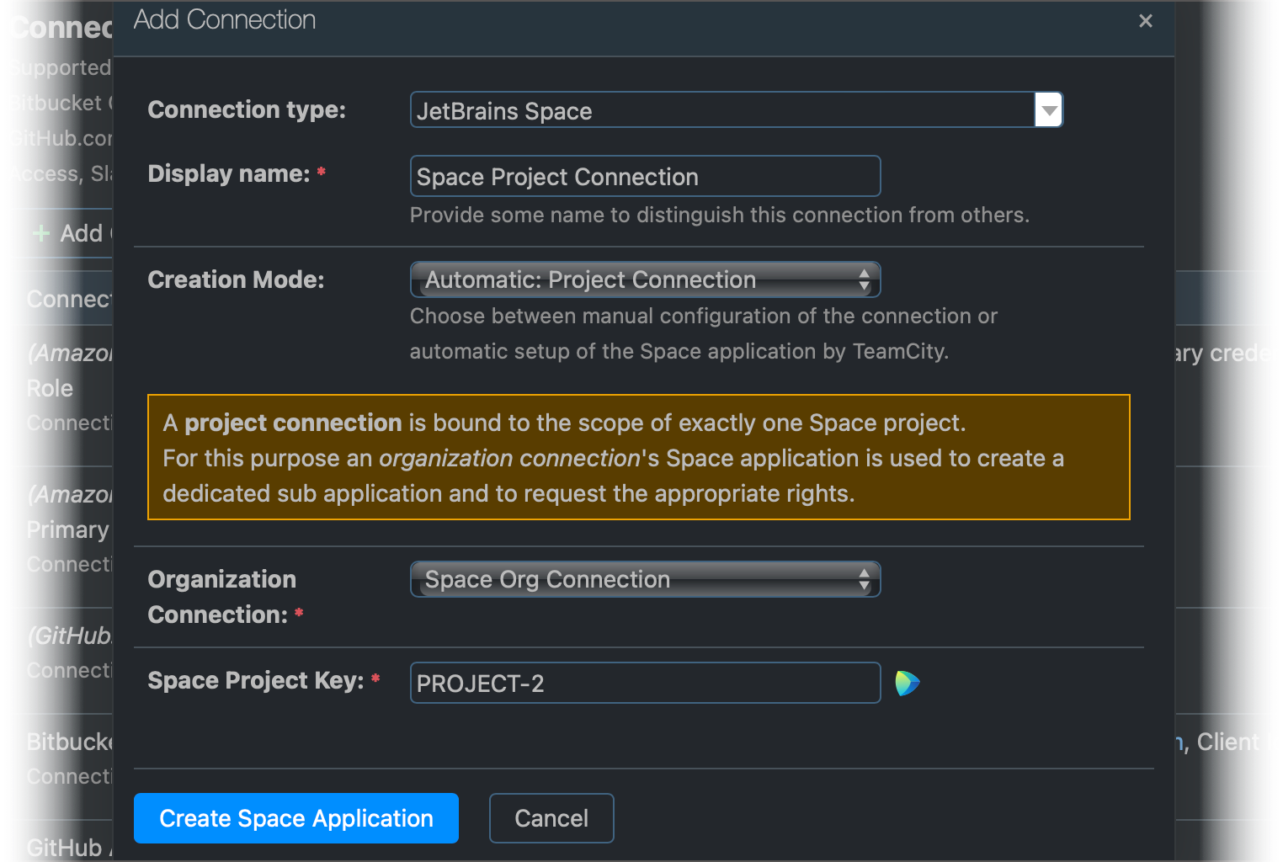
Task: Click the stepper arrows on Creation Mode selector
Action: (865, 279)
